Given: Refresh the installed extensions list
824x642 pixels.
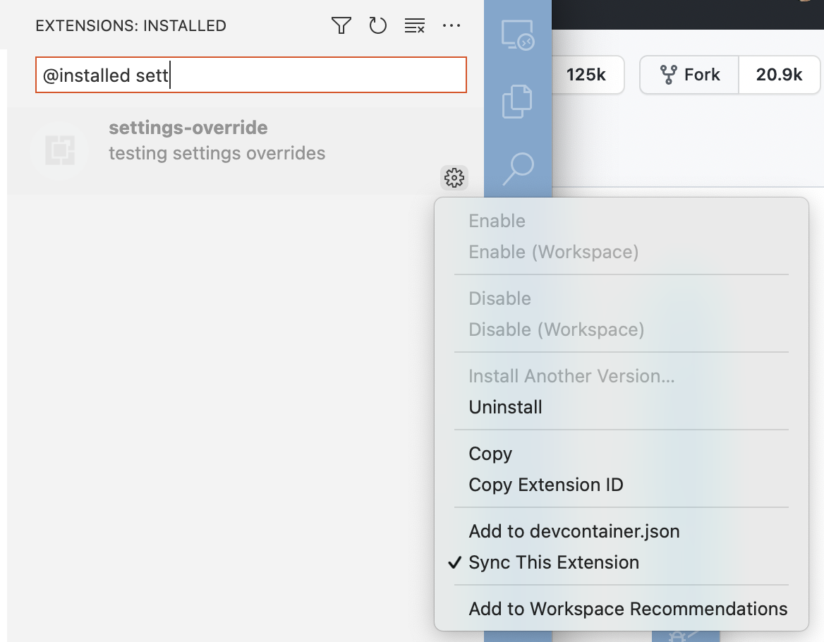Looking at the screenshot, I should (378, 25).
